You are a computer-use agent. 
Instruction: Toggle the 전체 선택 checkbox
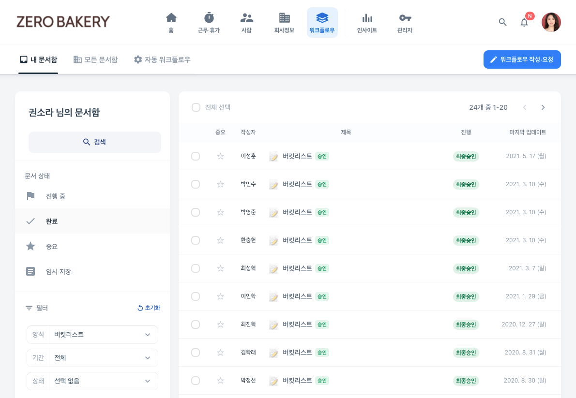196,107
